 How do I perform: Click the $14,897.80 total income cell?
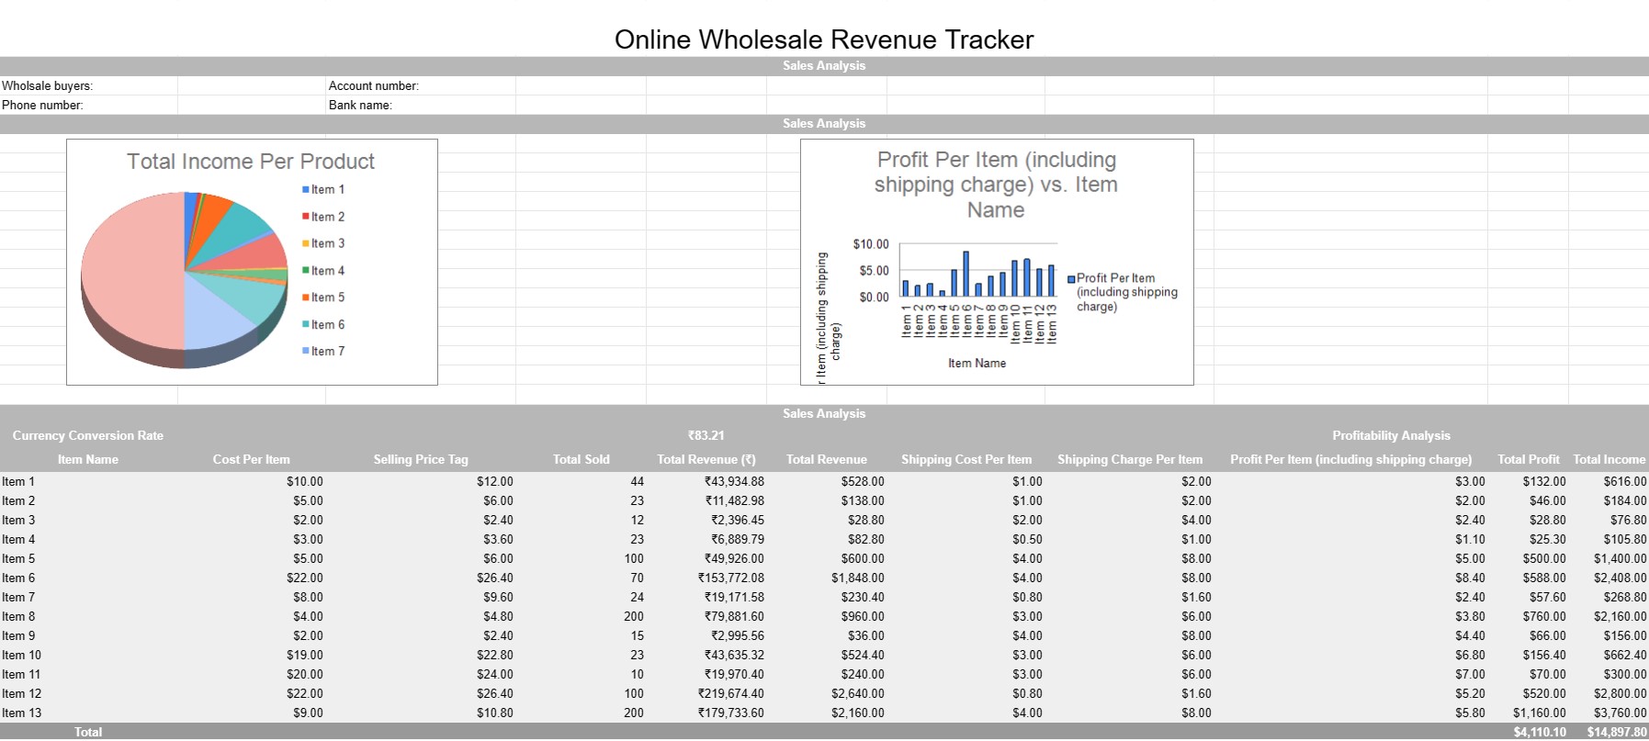click(1616, 732)
